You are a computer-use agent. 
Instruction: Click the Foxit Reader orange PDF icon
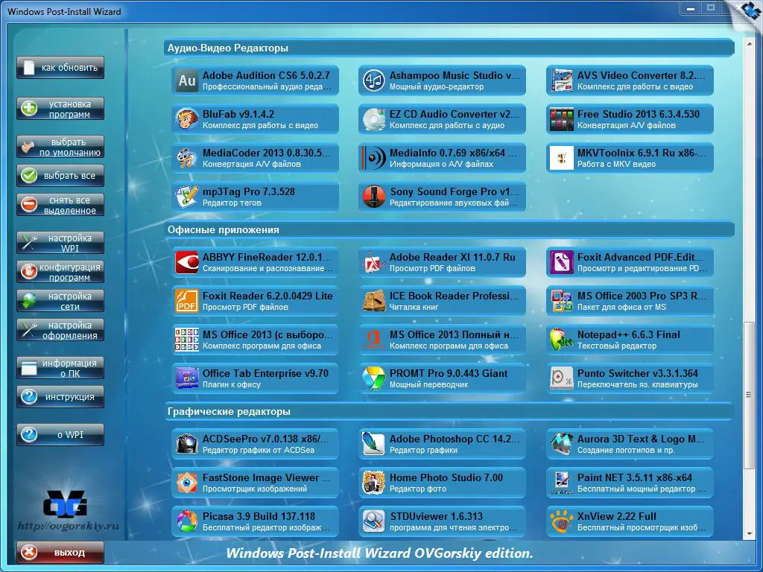[x=187, y=301]
